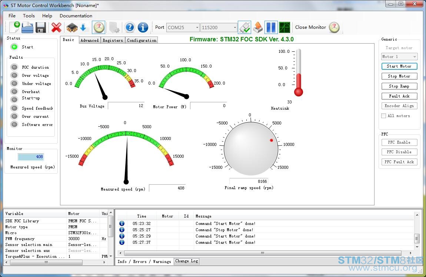Click the Stop Ramp button
Screen dimensions: 426x277
tap(399, 86)
